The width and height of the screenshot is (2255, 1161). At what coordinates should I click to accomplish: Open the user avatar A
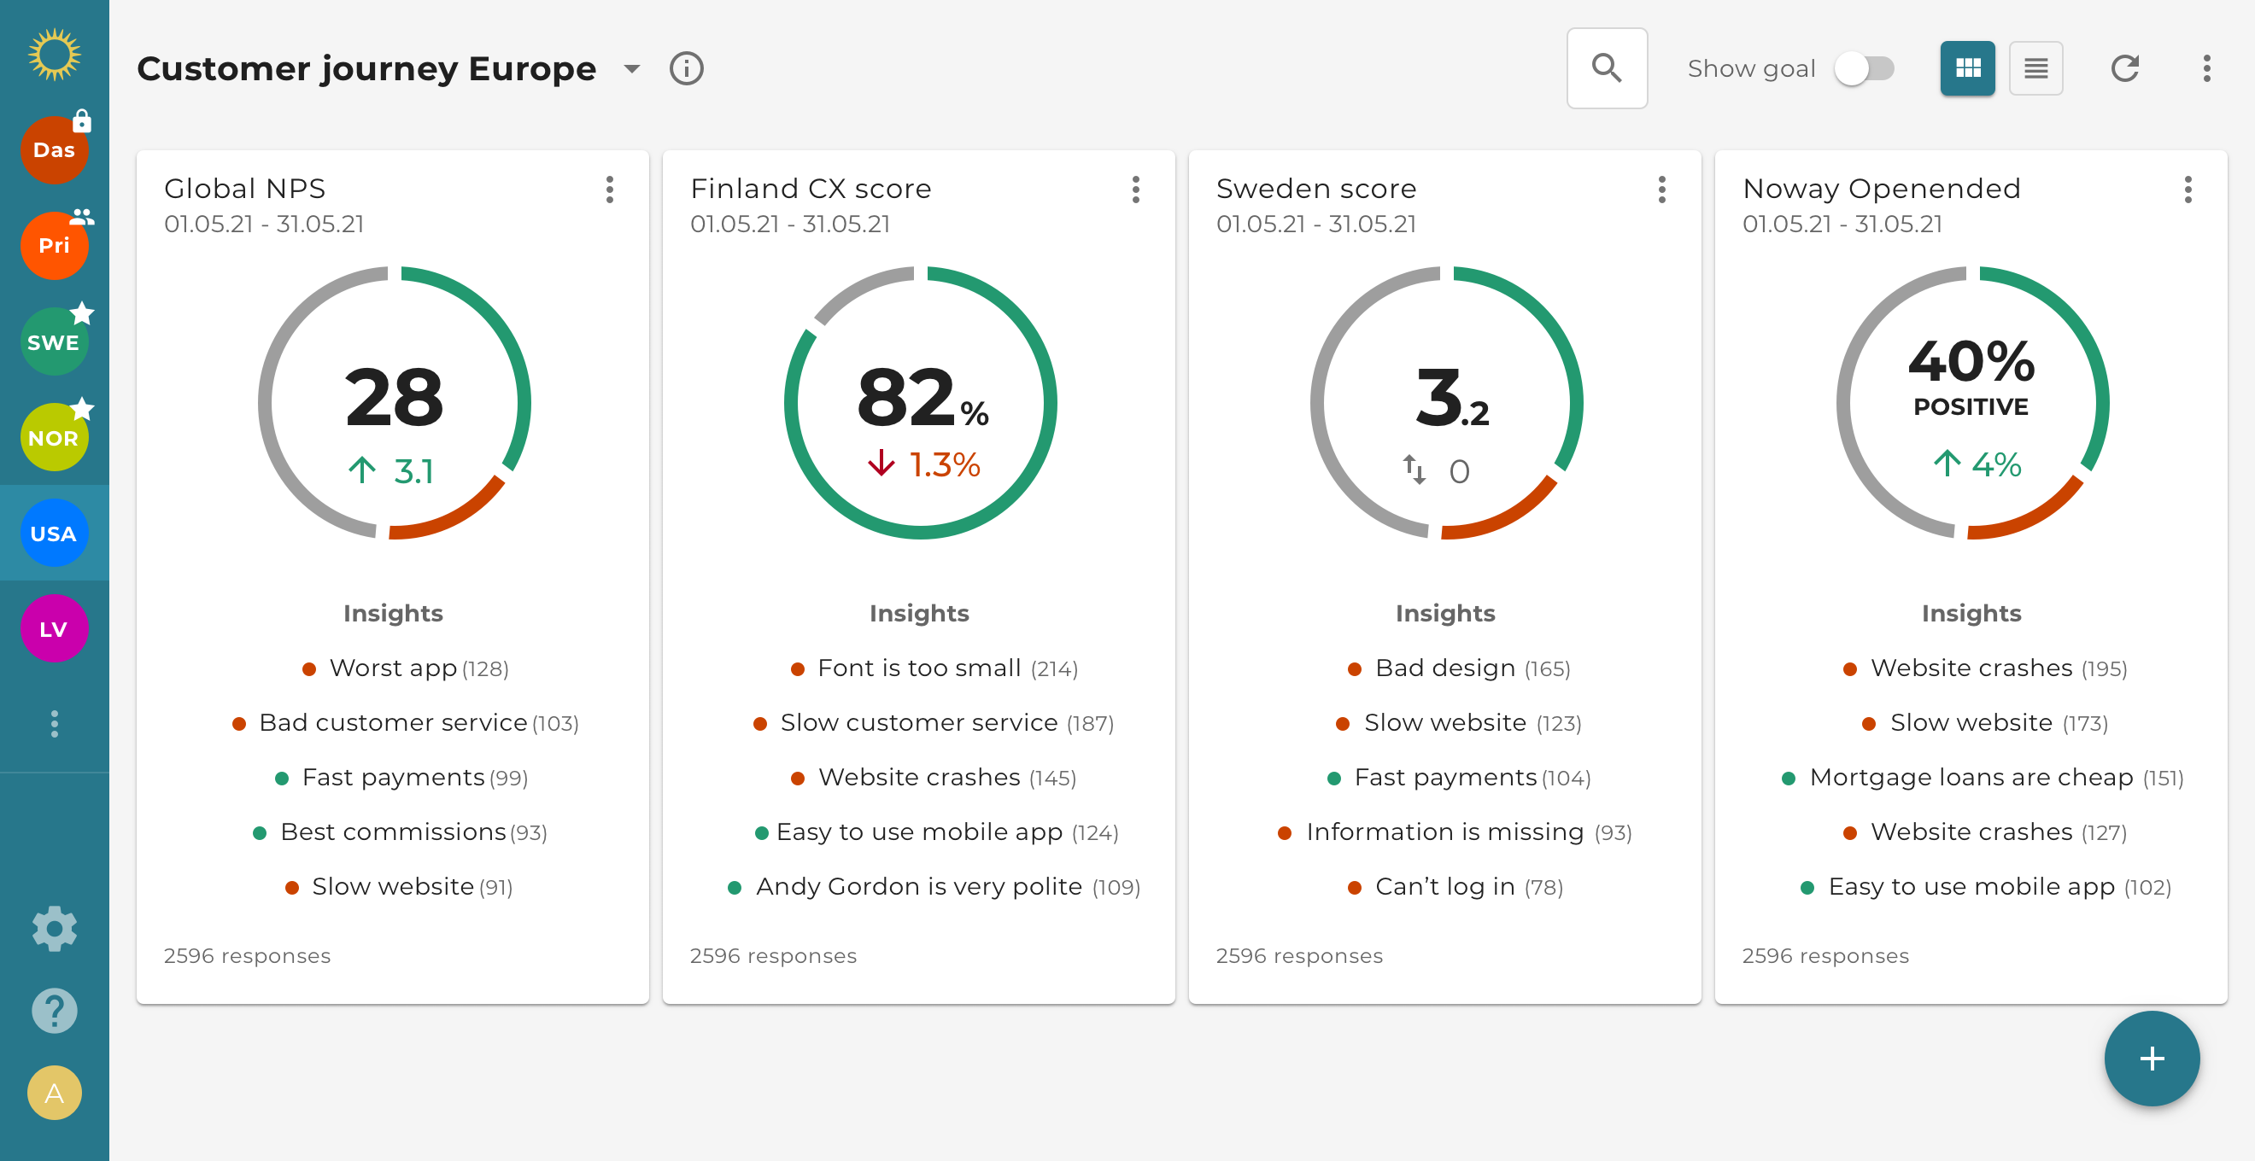[55, 1093]
